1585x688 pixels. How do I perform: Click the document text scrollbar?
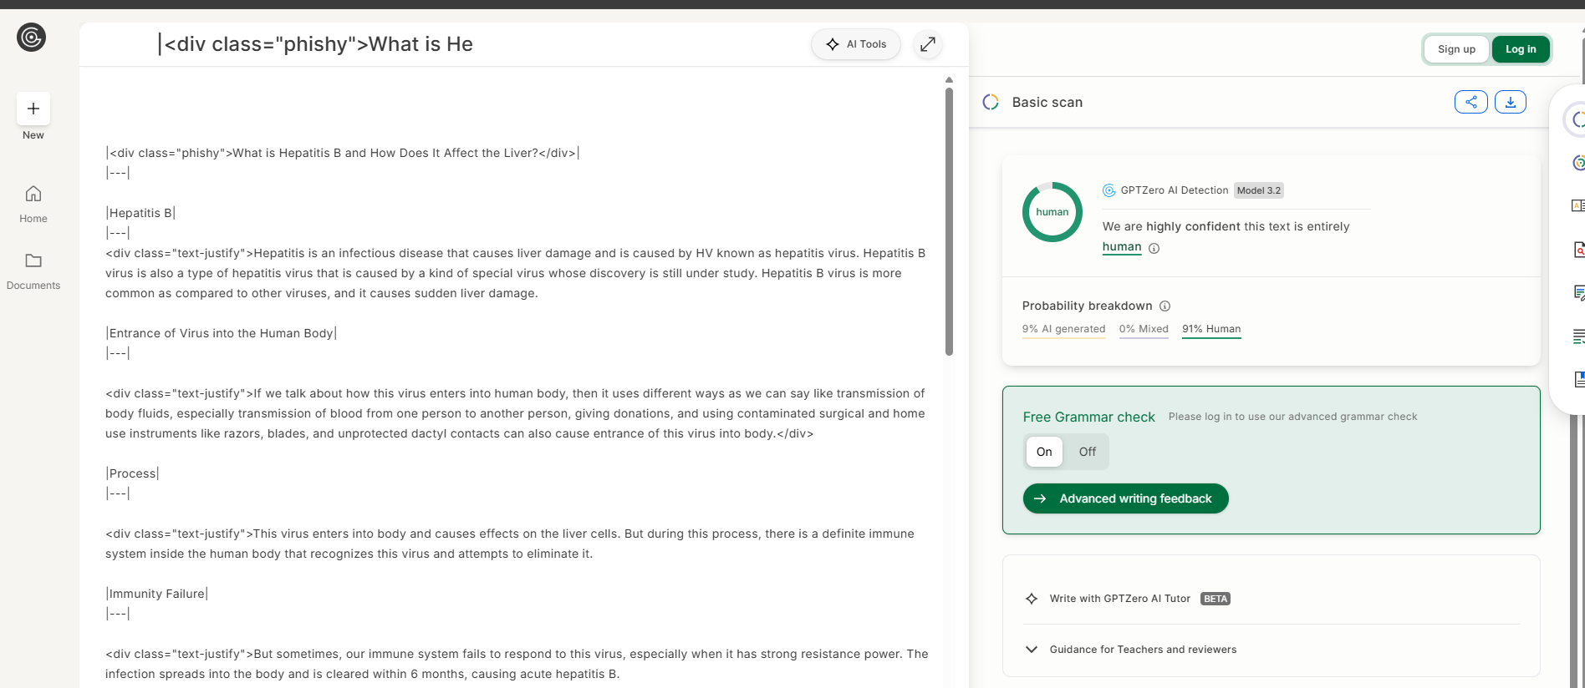pos(949,221)
